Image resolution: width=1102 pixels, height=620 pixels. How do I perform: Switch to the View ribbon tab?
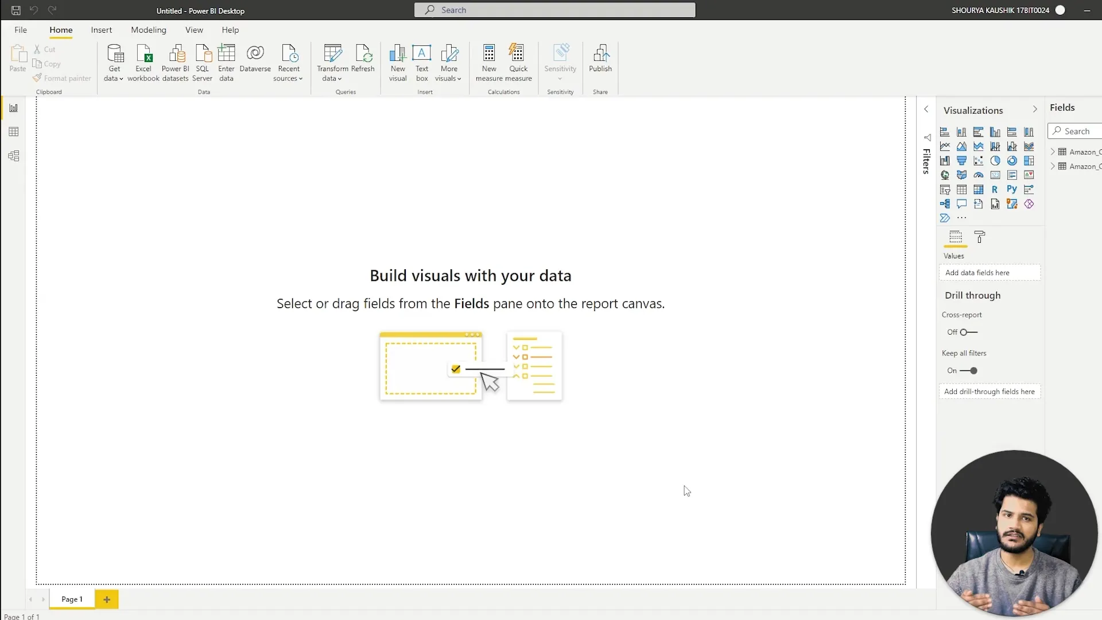pyautogui.click(x=194, y=30)
